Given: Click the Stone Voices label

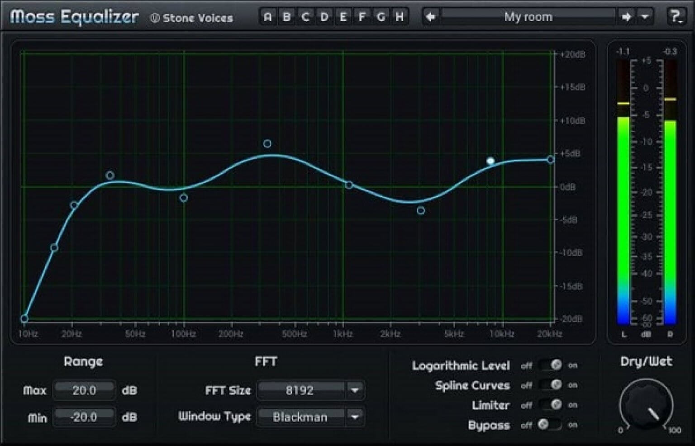Looking at the screenshot, I should point(192,18).
